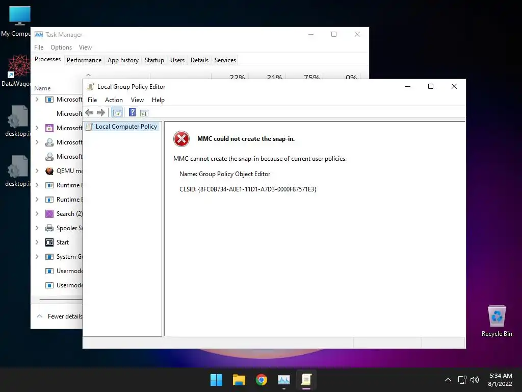This screenshot has height=392, width=522.
Task: Maximize the Local Group Policy Editor window
Action: pyautogui.click(x=430, y=86)
